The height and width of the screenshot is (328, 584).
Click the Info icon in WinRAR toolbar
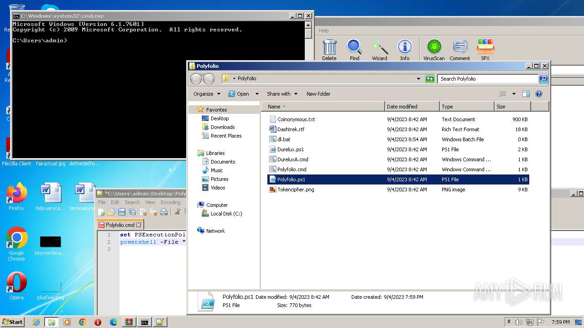click(x=405, y=50)
